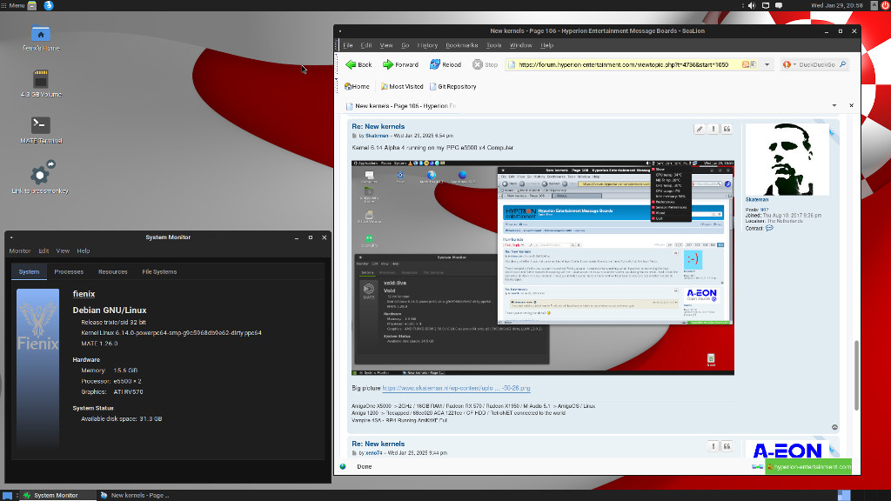The height and width of the screenshot is (501, 891).
Task: Open Skateman username under avatar
Action: (x=757, y=200)
